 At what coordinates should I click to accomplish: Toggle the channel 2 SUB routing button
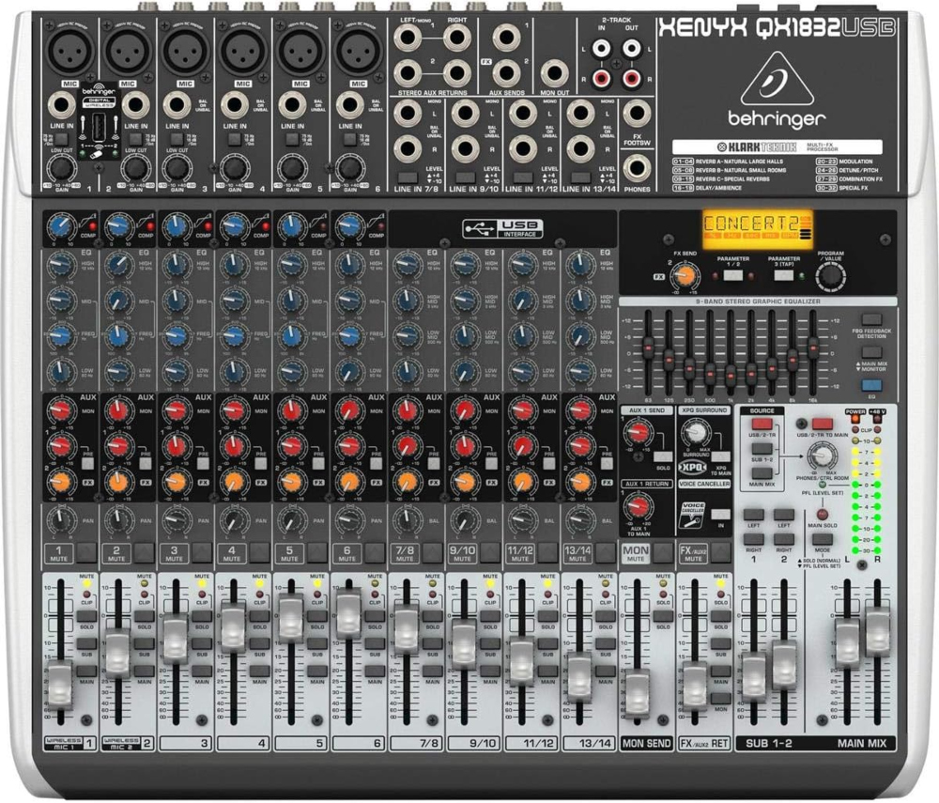[145, 643]
